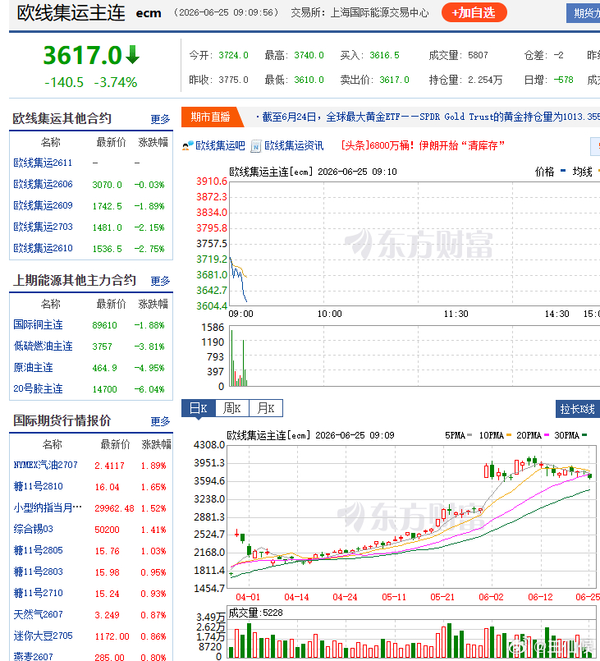Open 糖11号2803 quote
This screenshot has height=661, width=600.
(x=38, y=571)
